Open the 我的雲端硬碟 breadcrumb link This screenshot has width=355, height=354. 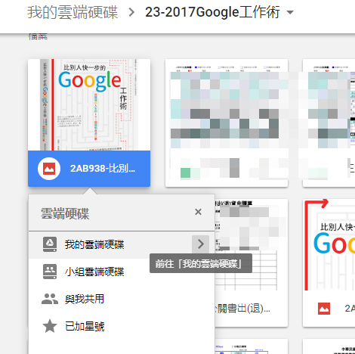pyautogui.click(x=73, y=12)
